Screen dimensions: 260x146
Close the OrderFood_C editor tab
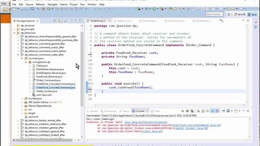tap(110, 21)
